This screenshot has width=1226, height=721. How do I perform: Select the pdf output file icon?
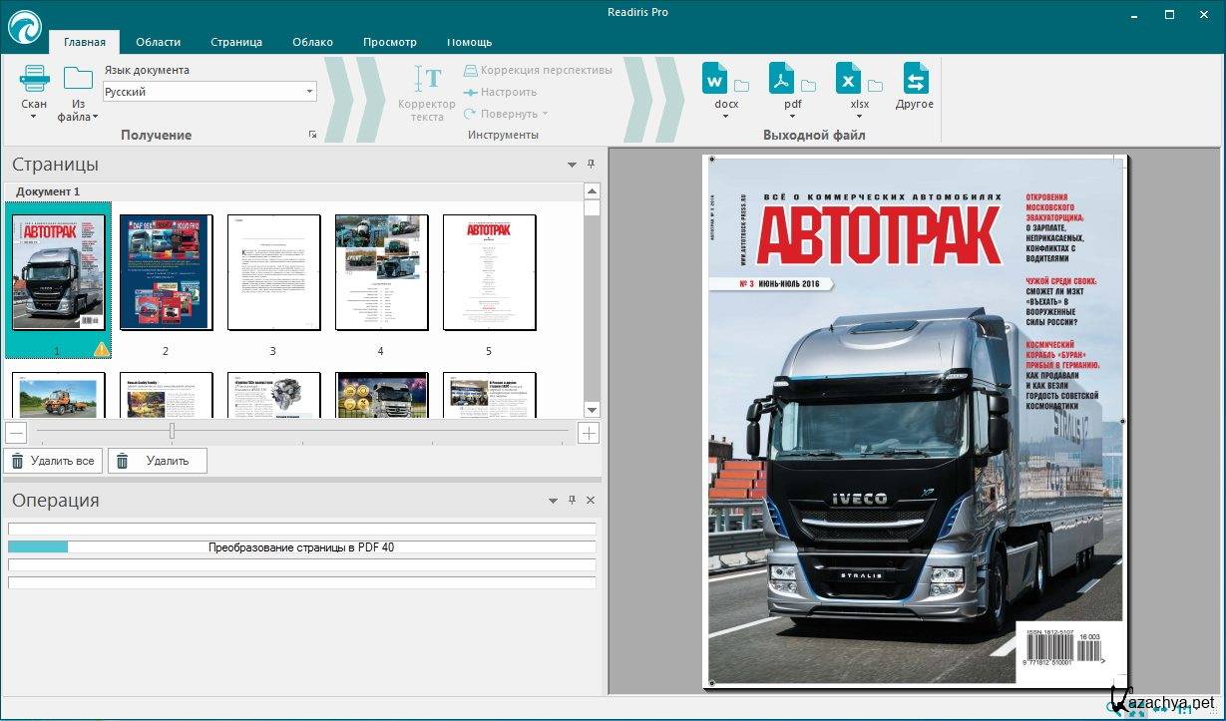[781, 79]
